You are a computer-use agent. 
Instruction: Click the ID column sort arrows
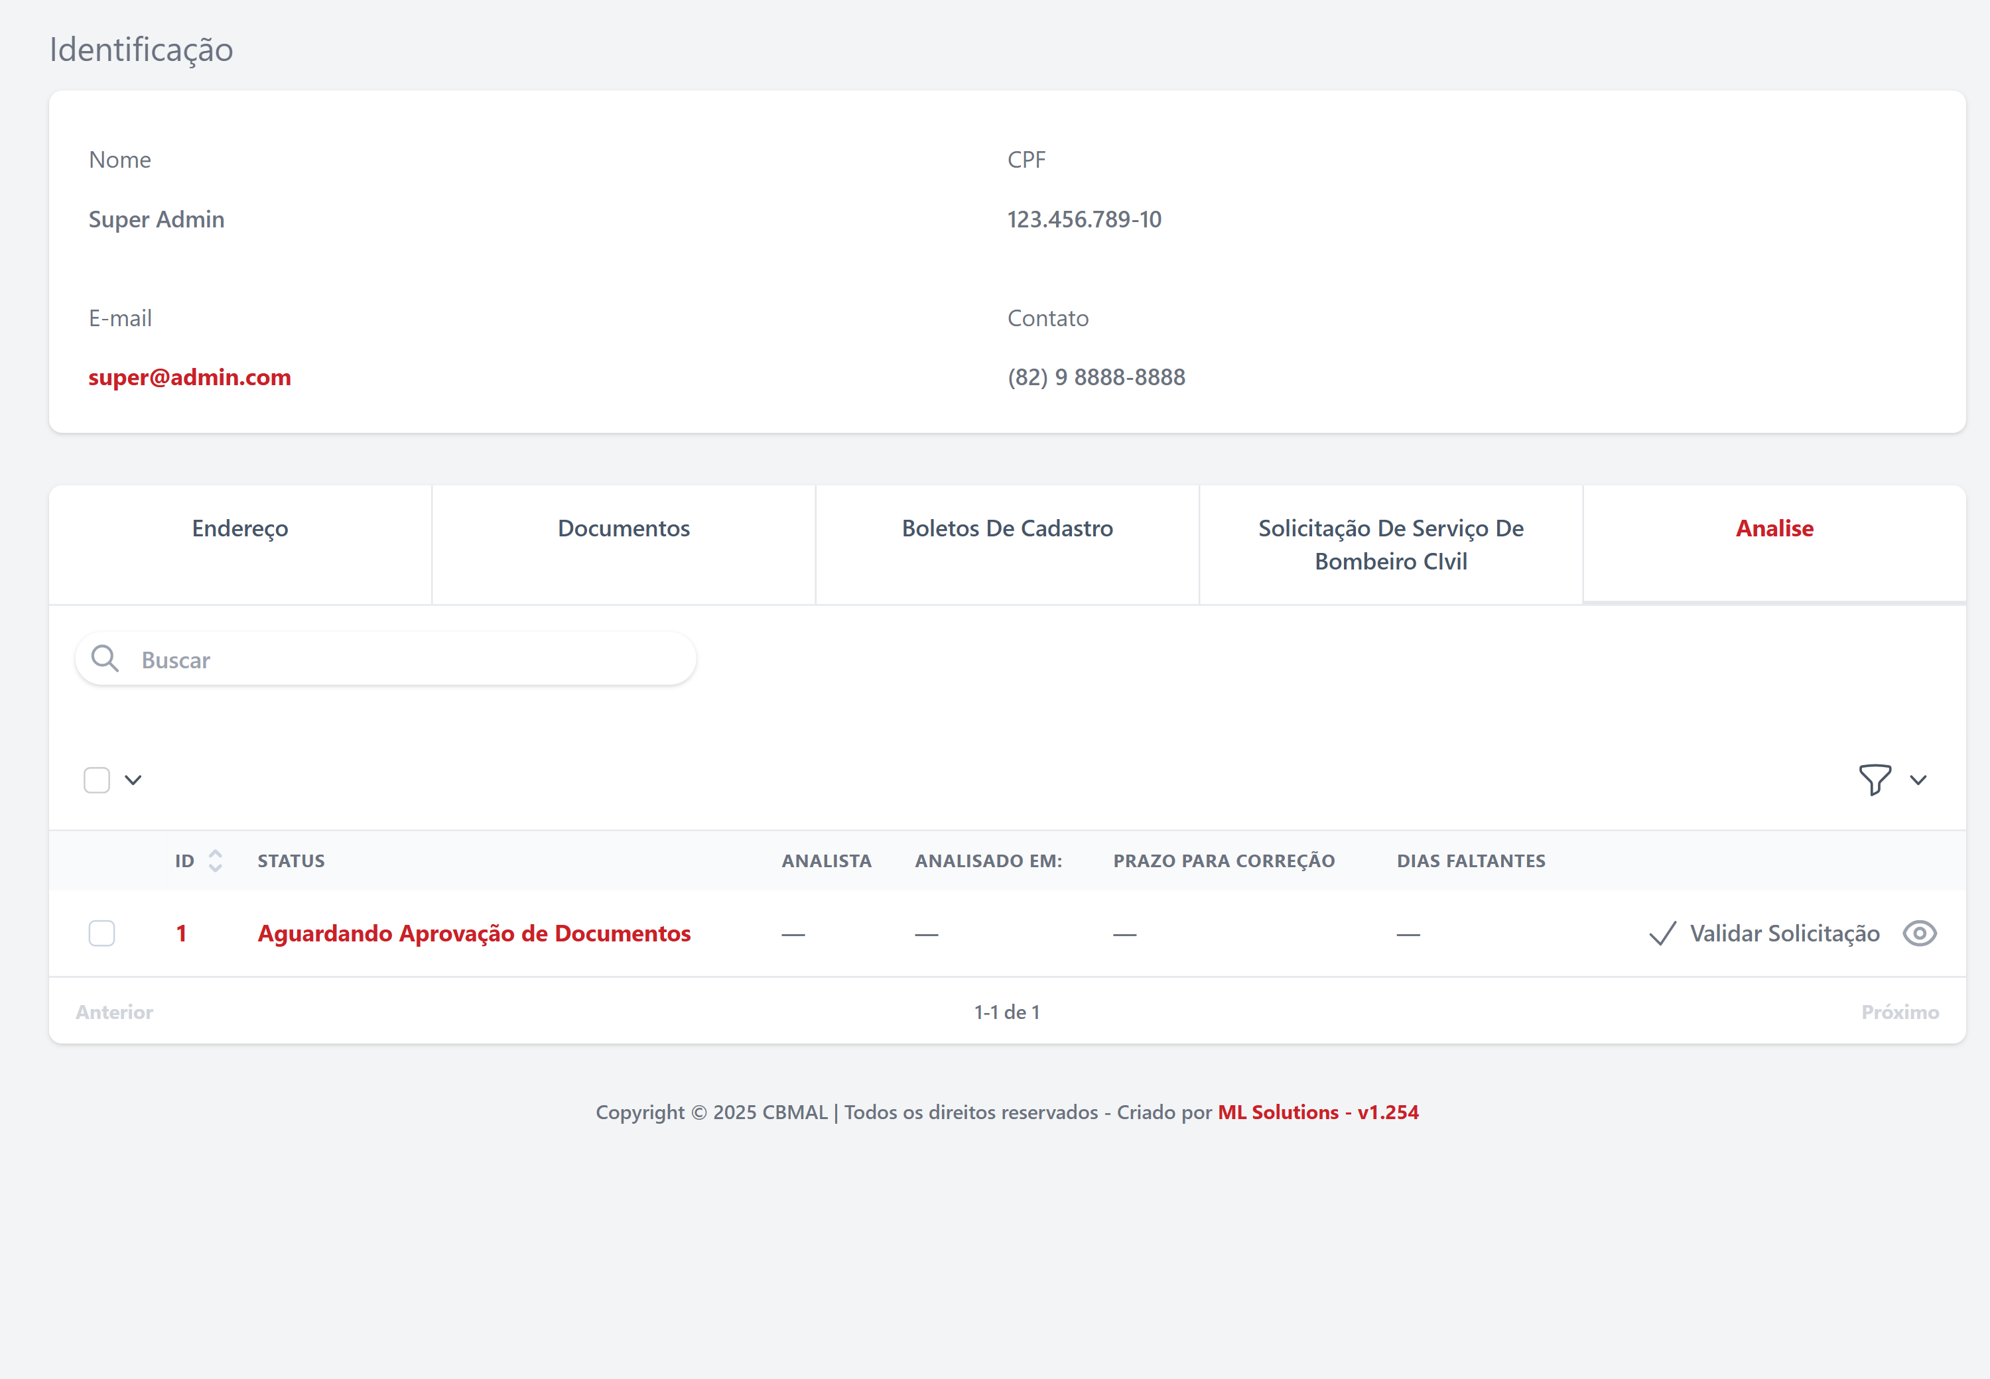tap(216, 861)
